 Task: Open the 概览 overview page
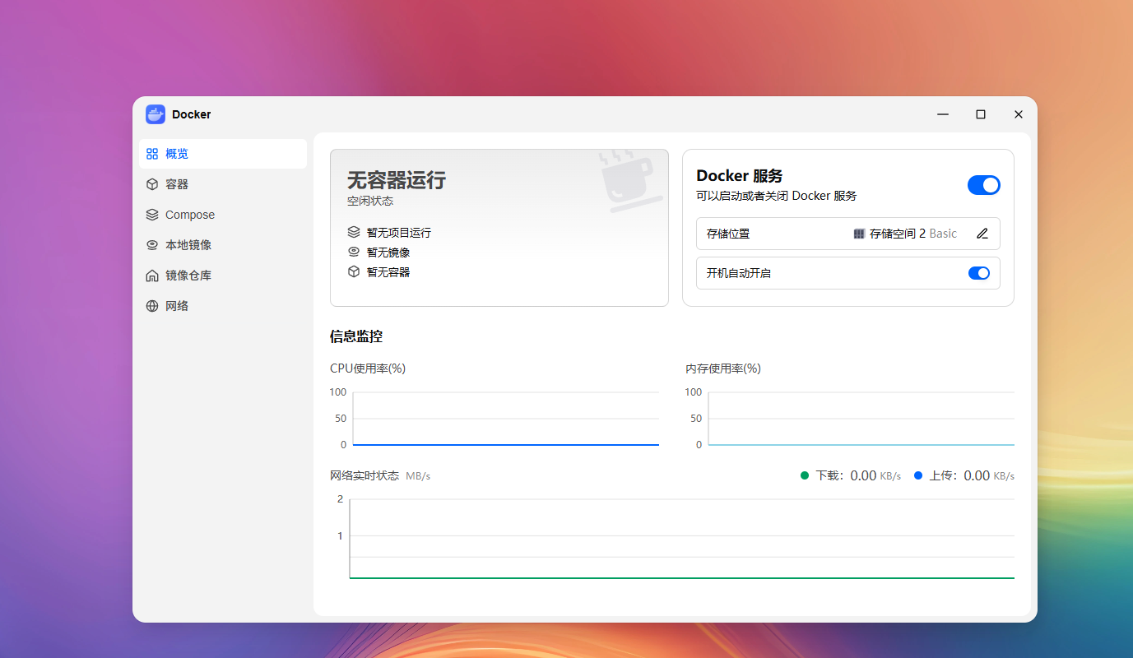(x=223, y=154)
